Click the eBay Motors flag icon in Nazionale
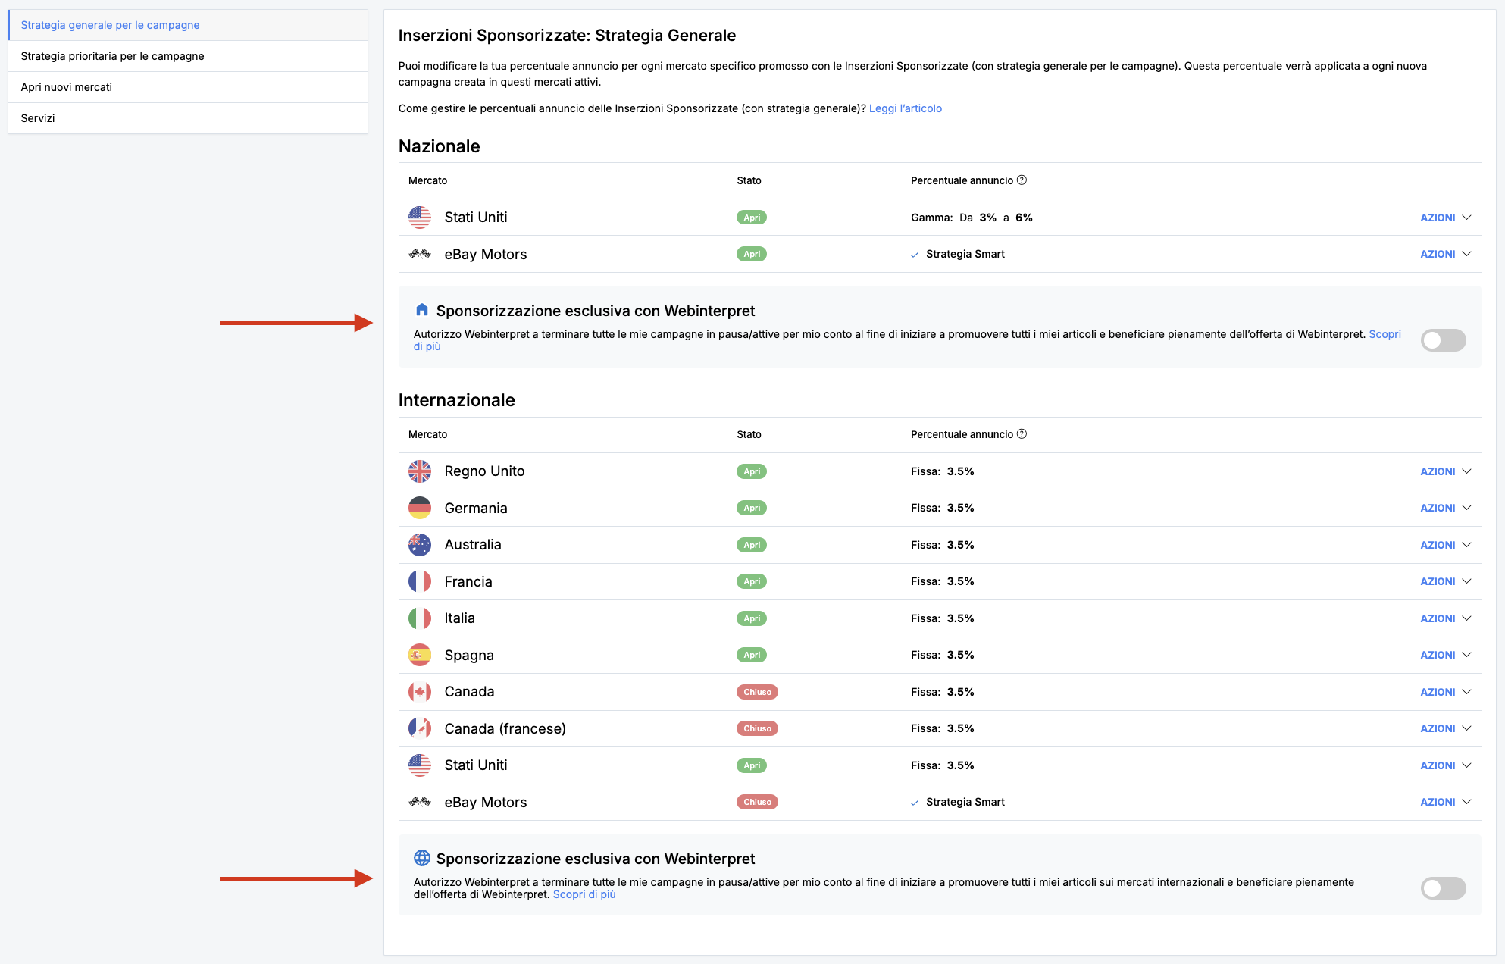1505x964 pixels. click(420, 254)
